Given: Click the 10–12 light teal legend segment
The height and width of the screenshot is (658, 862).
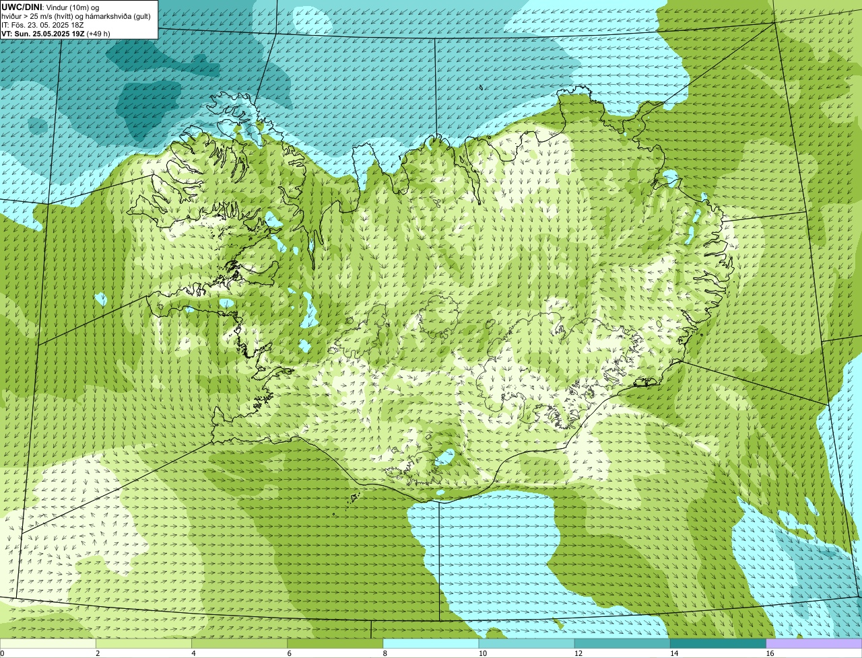Looking at the screenshot, I should (x=527, y=643).
